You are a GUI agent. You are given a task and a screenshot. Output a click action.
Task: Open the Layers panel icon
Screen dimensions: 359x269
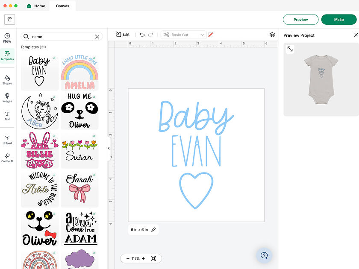pyautogui.click(x=272, y=35)
